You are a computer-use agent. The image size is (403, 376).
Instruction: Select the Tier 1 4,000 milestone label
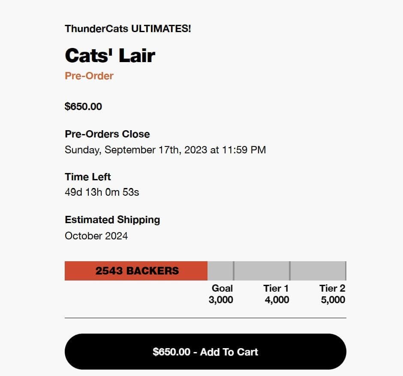point(277,294)
